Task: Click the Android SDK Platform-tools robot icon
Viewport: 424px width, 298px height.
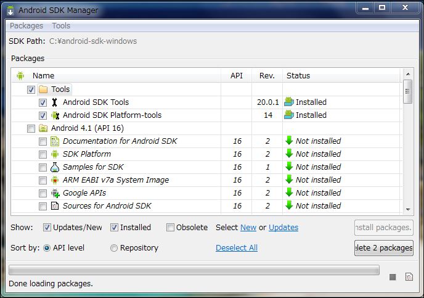Action: [x=55, y=115]
